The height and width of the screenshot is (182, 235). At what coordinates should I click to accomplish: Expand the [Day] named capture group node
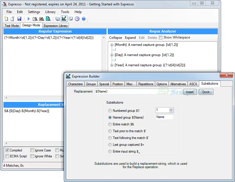[112, 55]
